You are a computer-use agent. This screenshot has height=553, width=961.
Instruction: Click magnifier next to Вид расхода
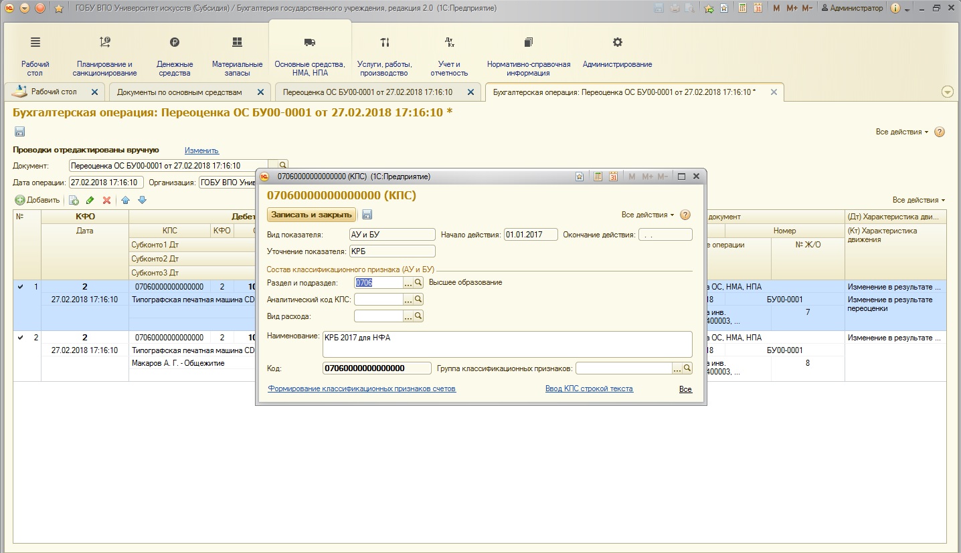418,316
